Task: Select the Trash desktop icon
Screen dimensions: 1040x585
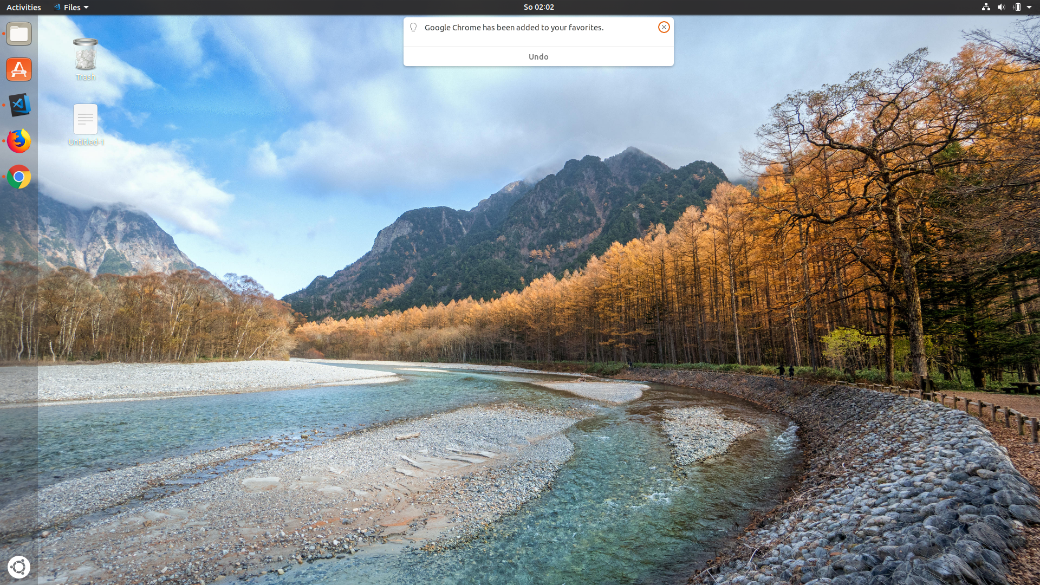Action: 85,54
